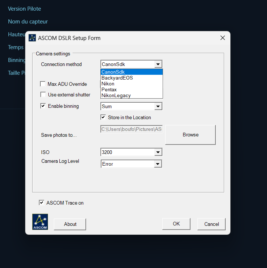The height and width of the screenshot is (268, 267).
Task: Expand the Camera Log Level Error dropdown
Action: [158, 164]
